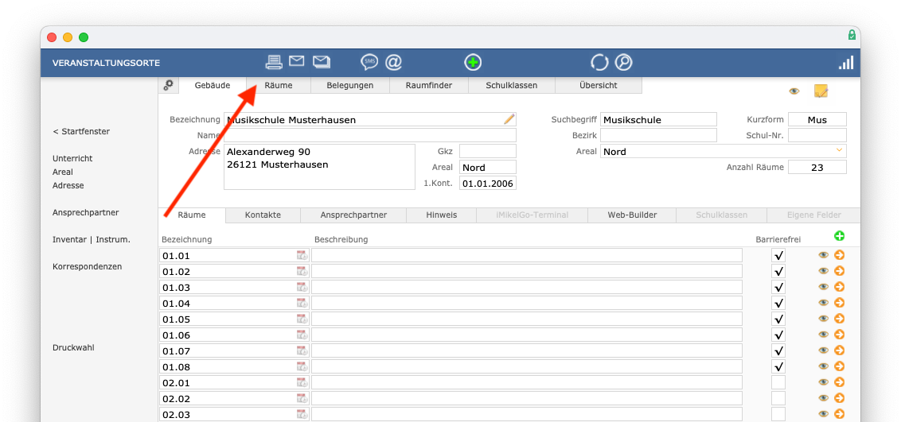Click the Adresse field with Alexanderweg 90
Viewport: 905px width, 422px height.
pos(319,167)
